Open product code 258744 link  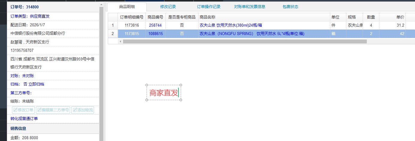click(x=155, y=25)
